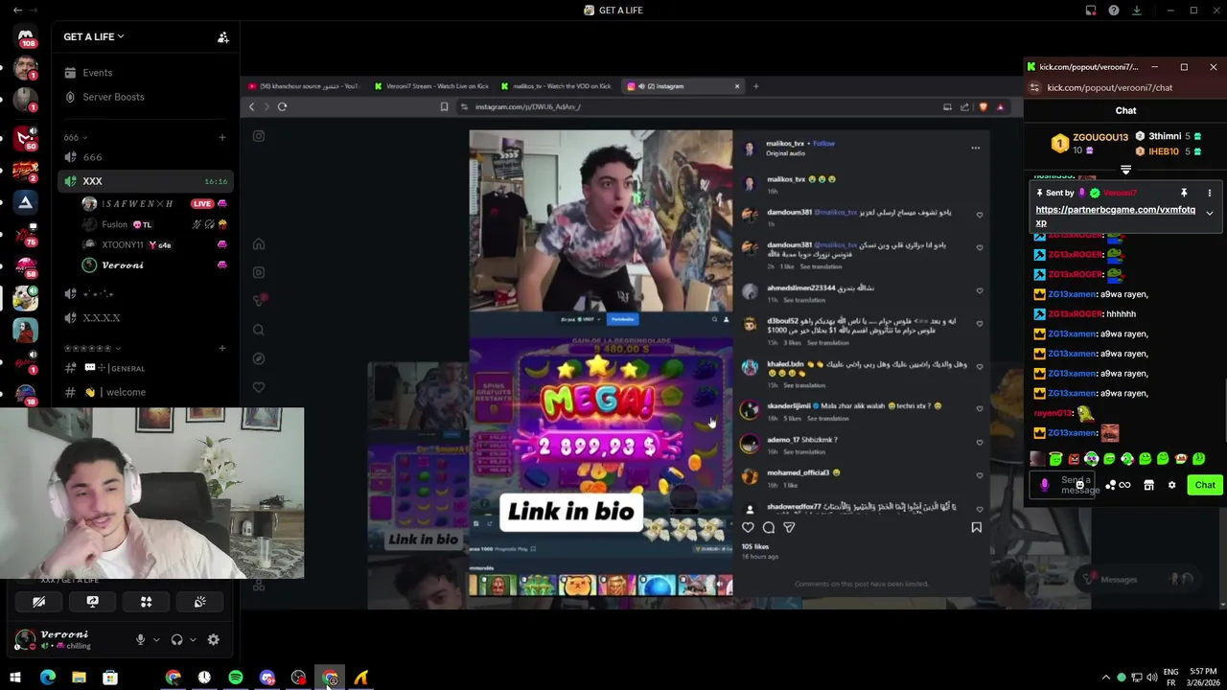
Task: Share post with paper plane icon
Action: point(789,527)
